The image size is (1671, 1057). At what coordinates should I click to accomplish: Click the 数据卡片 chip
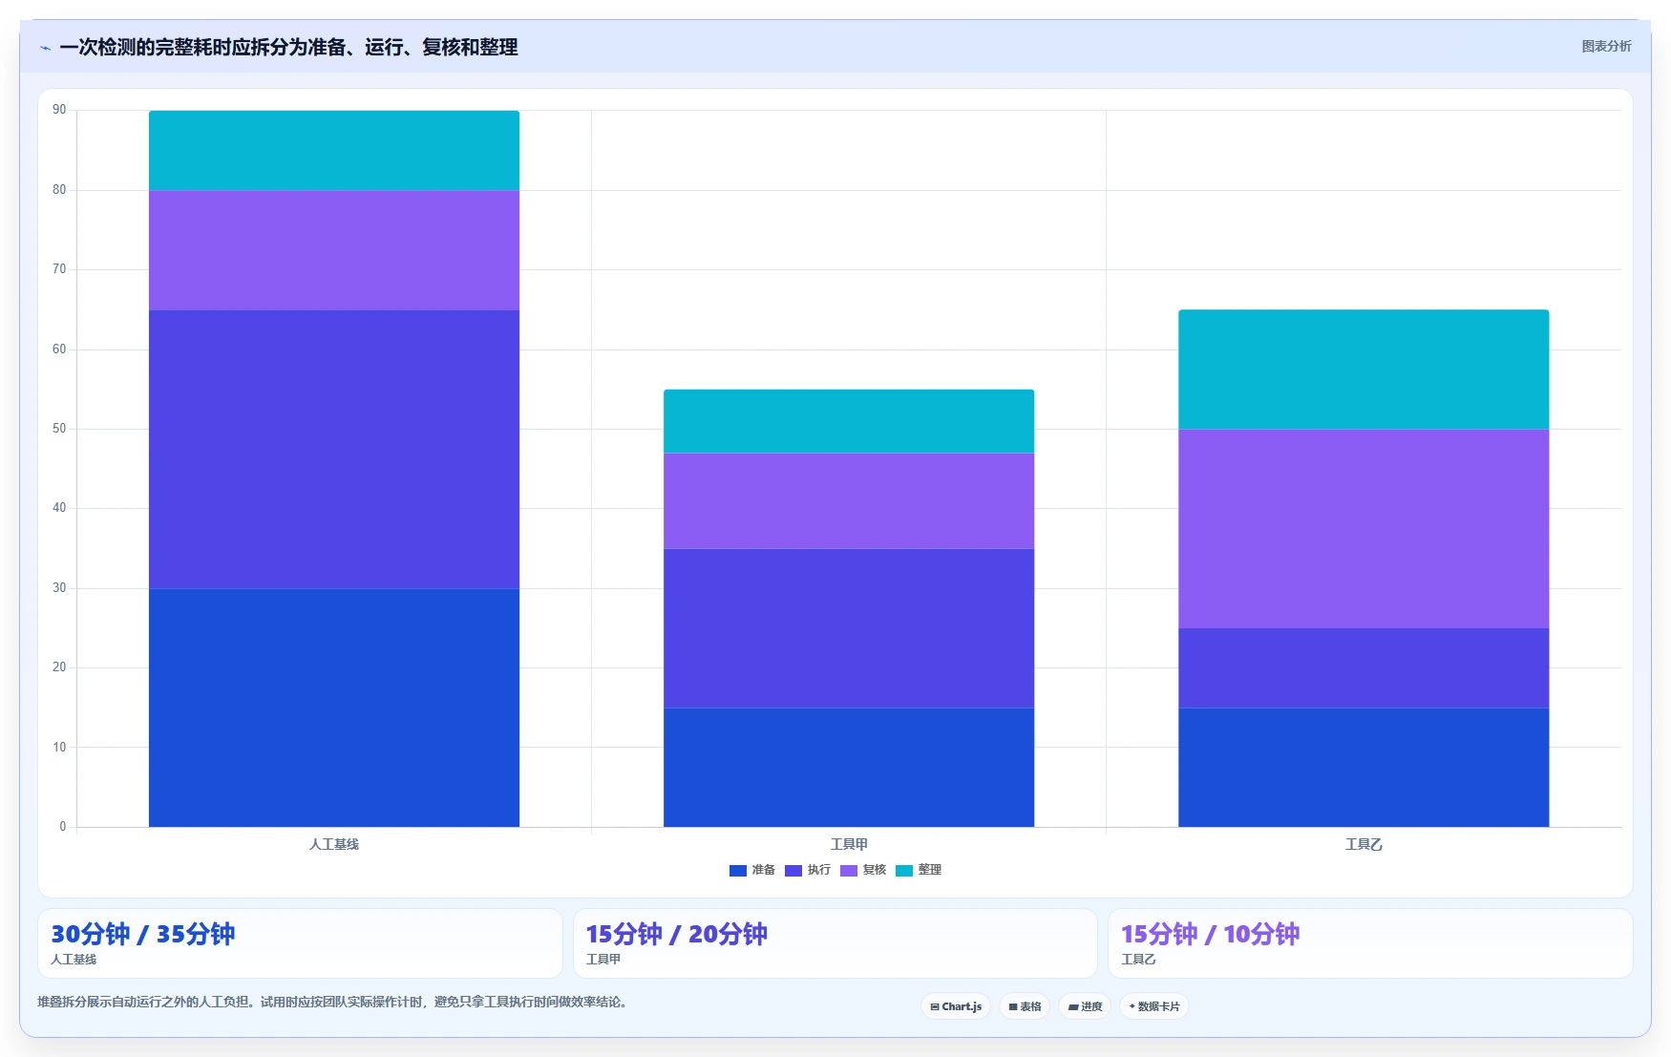[x=1154, y=1006]
